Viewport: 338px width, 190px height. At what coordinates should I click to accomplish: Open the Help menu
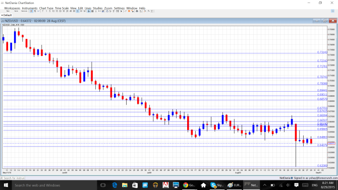(142, 8)
